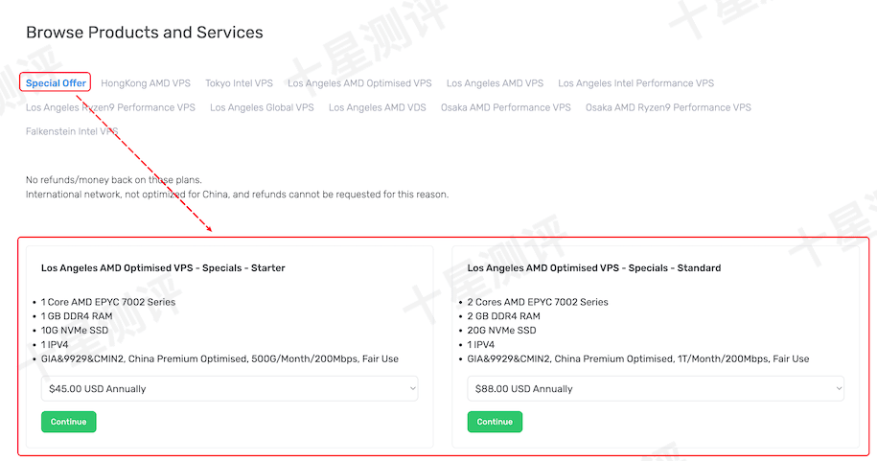This screenshot has width=877, height=461.
Task: Expand the $45.00 USD Annually billing dropdown
Action: [230, 389]
